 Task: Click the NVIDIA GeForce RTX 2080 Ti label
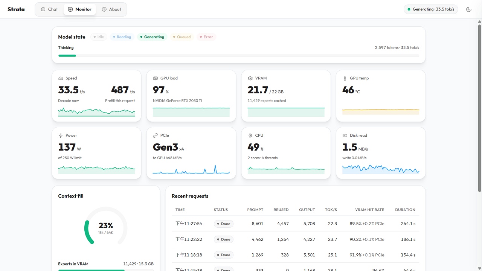(x=177, y=100)
